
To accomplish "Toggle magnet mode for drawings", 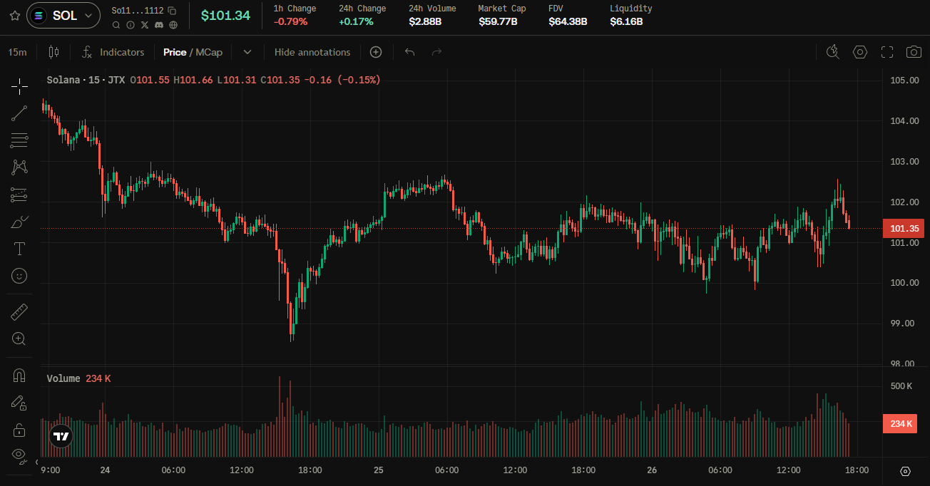I will tap(19, 376).
